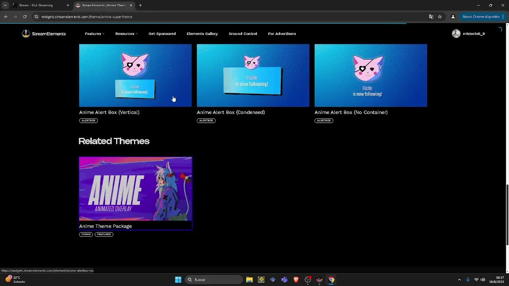Click ALERTBOX tag under No Container alert box
509x286 pixels.
pos(324,120)
